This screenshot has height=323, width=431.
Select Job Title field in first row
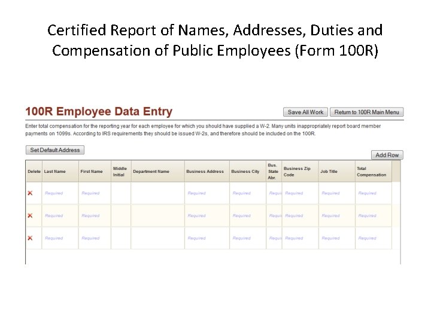tap(337, 193)
